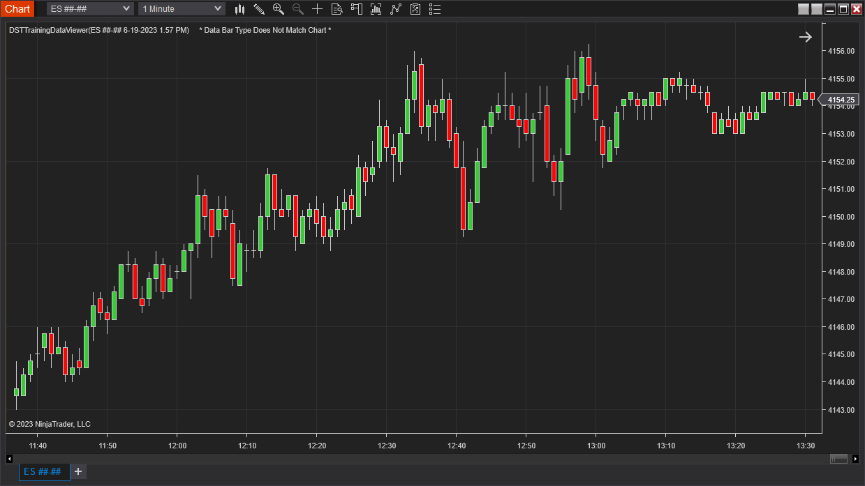Click the 4145.00 price axis label
The width and height of the screenshot is (865, 486).
click(841, 354)
